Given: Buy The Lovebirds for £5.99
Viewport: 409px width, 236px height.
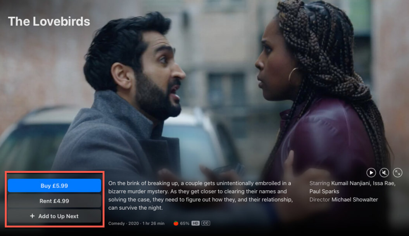Looking at the screenshot, I should coord(54,186).
